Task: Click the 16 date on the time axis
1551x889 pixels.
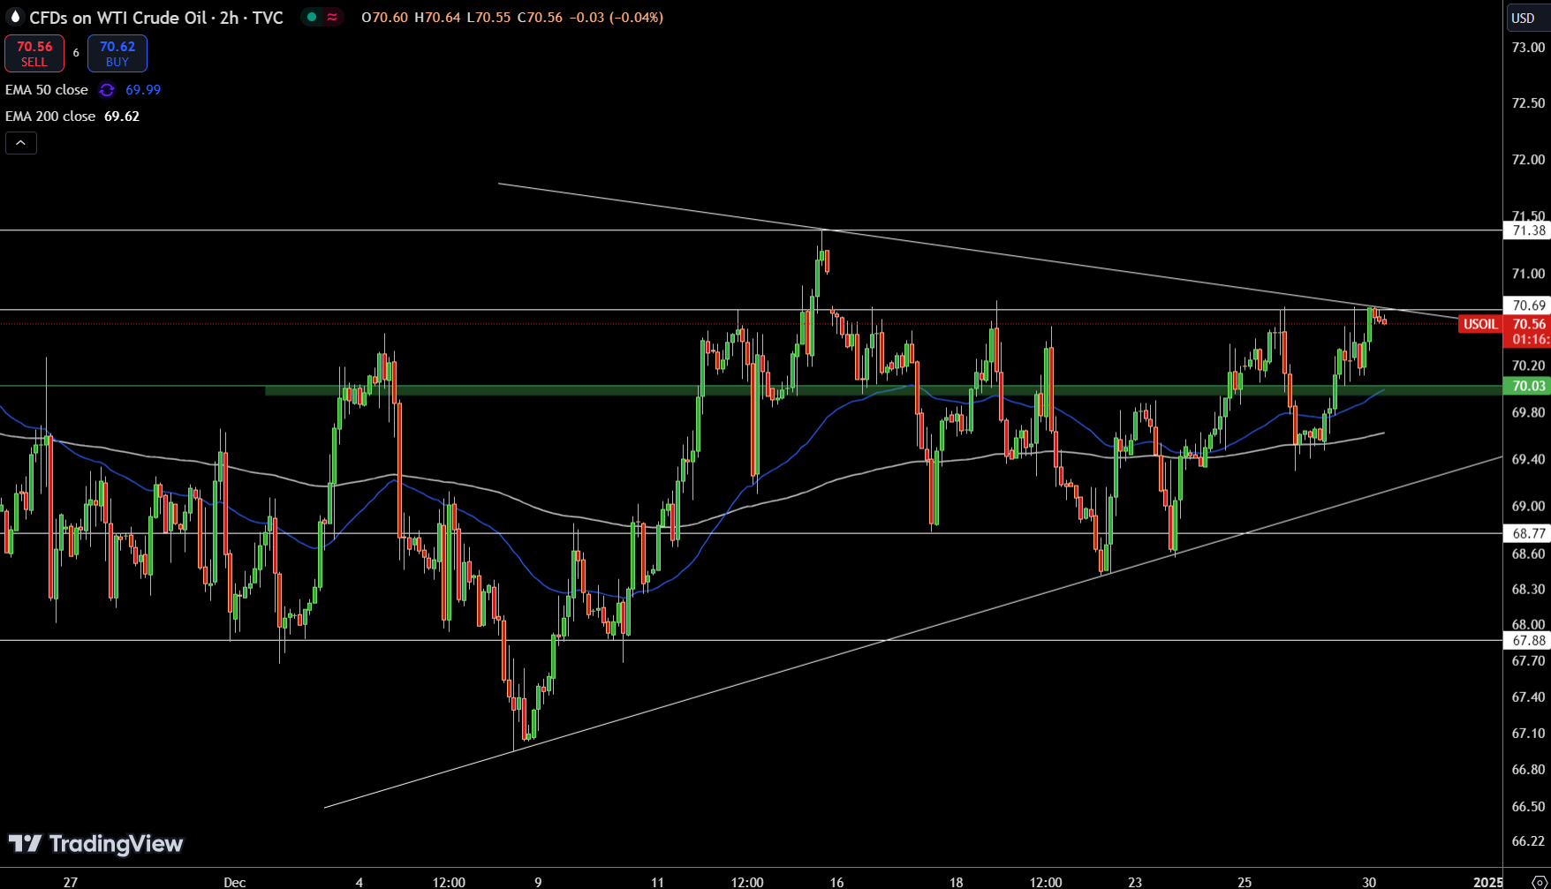Action: (836, 882)
